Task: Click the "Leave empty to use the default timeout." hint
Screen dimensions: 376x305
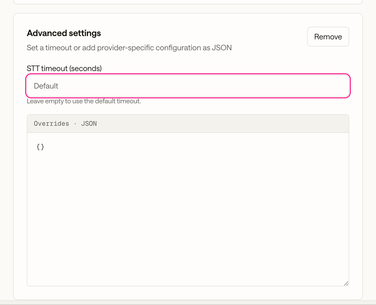Action: 84,101
